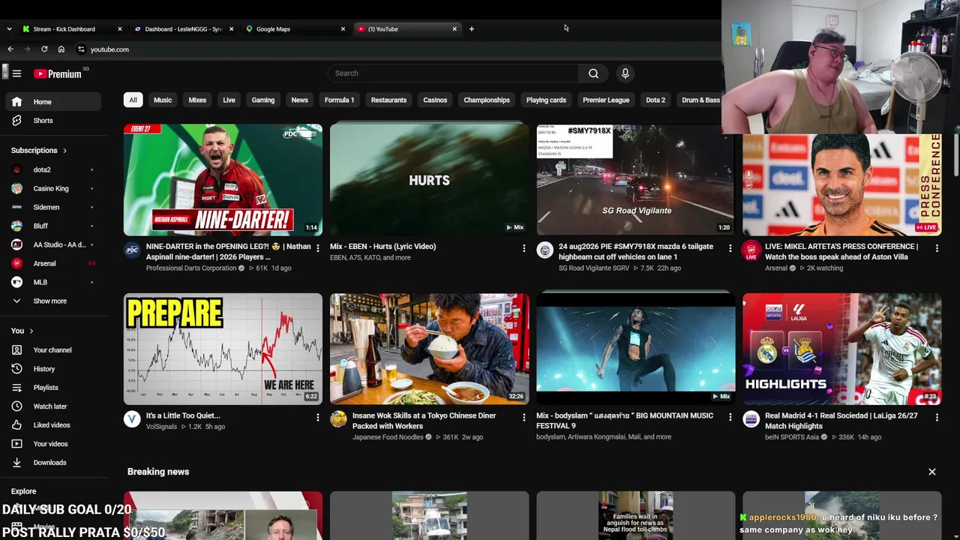Open Shorts in the sidebar
The width and height of the screenshot is (960, 540).
52,121
